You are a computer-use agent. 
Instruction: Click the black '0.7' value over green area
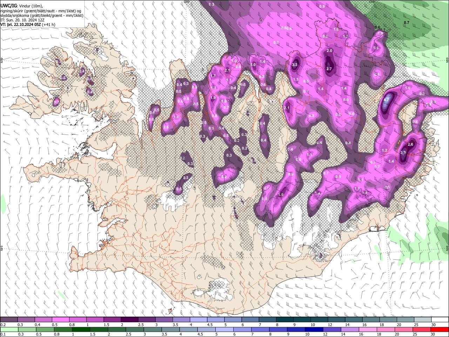point(407,22)
